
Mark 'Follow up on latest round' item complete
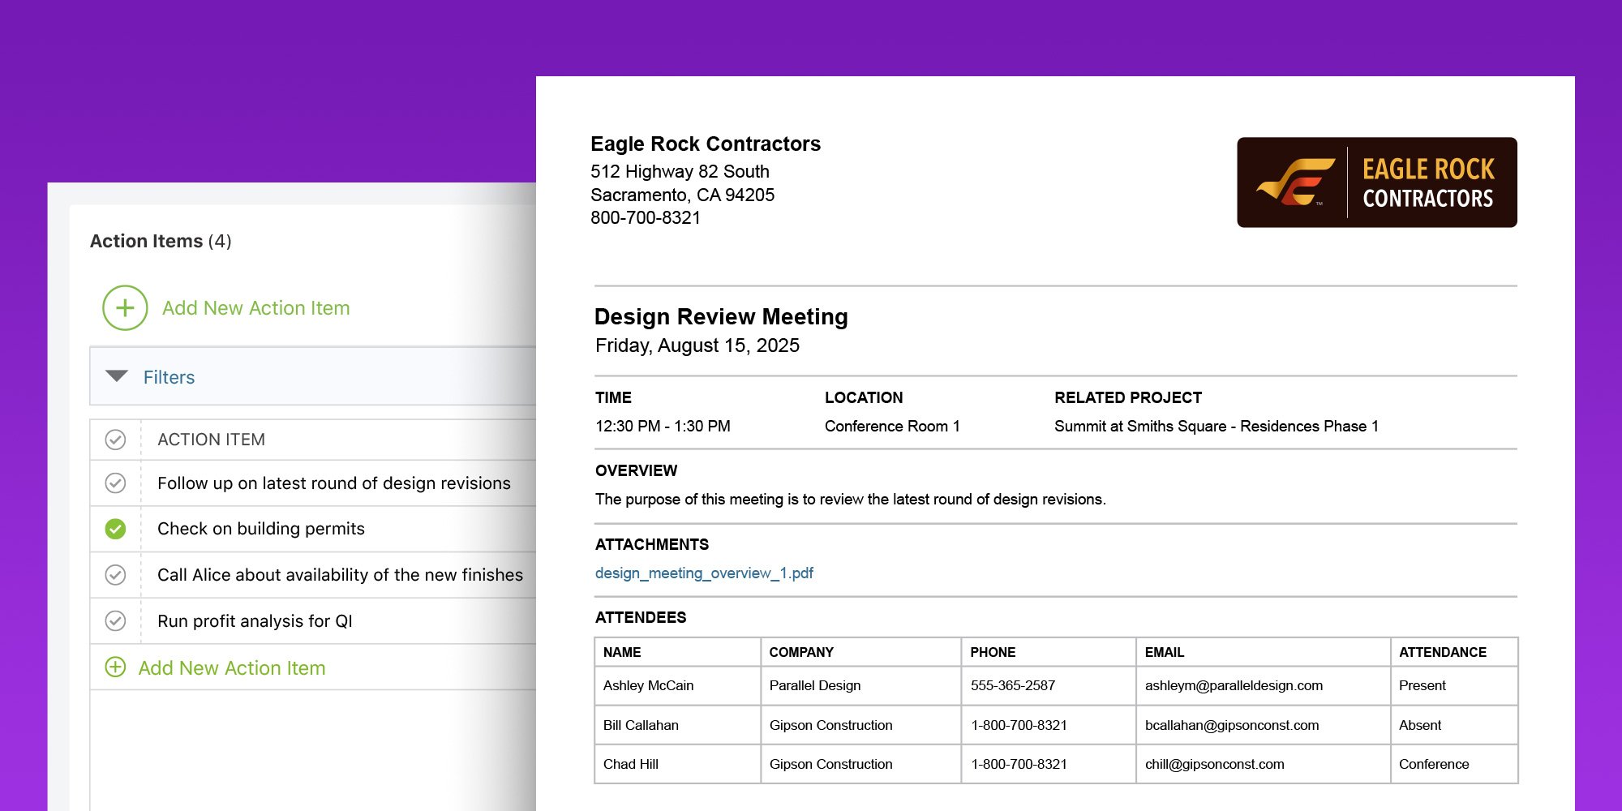coord(115,483)
